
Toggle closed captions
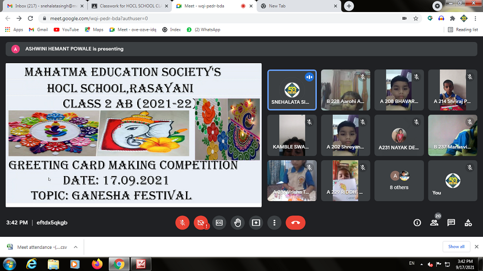coord(219,223)
